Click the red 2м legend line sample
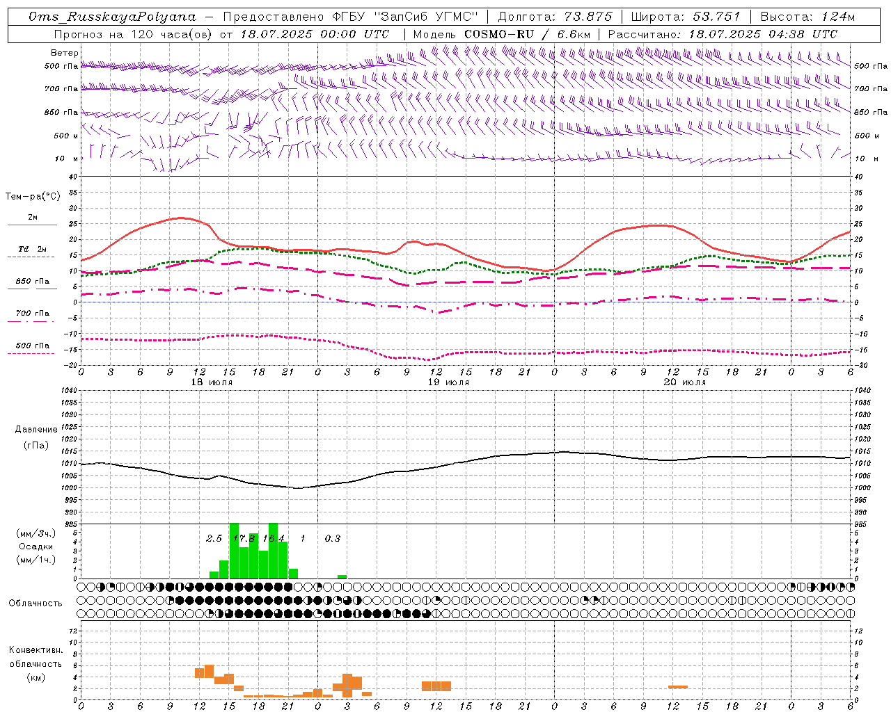The width and height of the screenshot is (891, 712). point(32,225)
